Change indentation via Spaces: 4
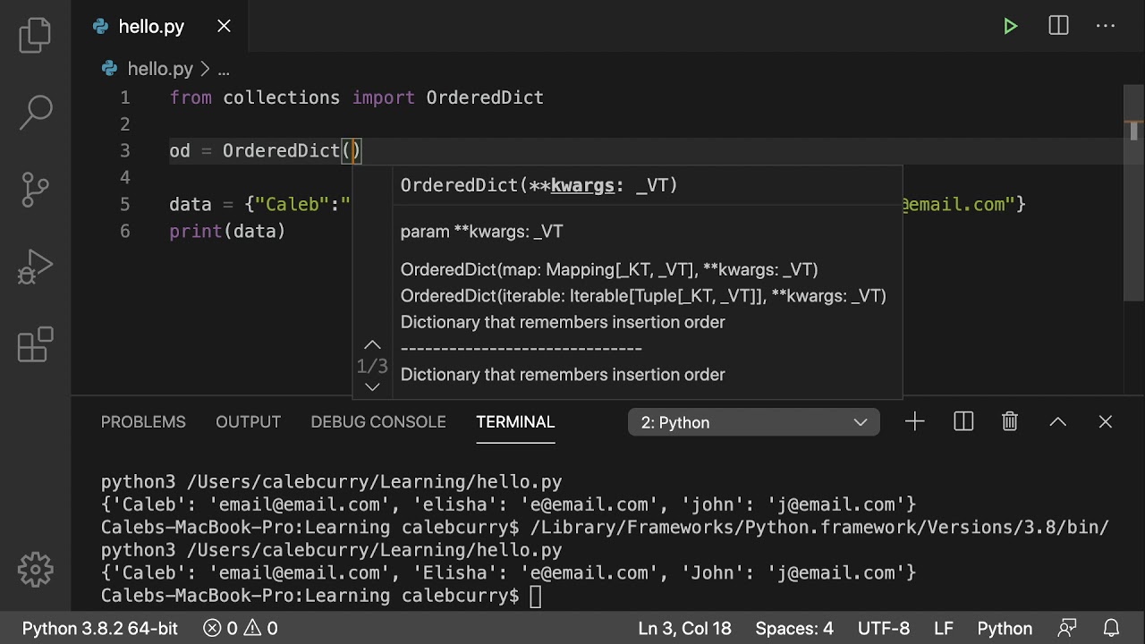Screen dimensions: 1145x644 794,628
